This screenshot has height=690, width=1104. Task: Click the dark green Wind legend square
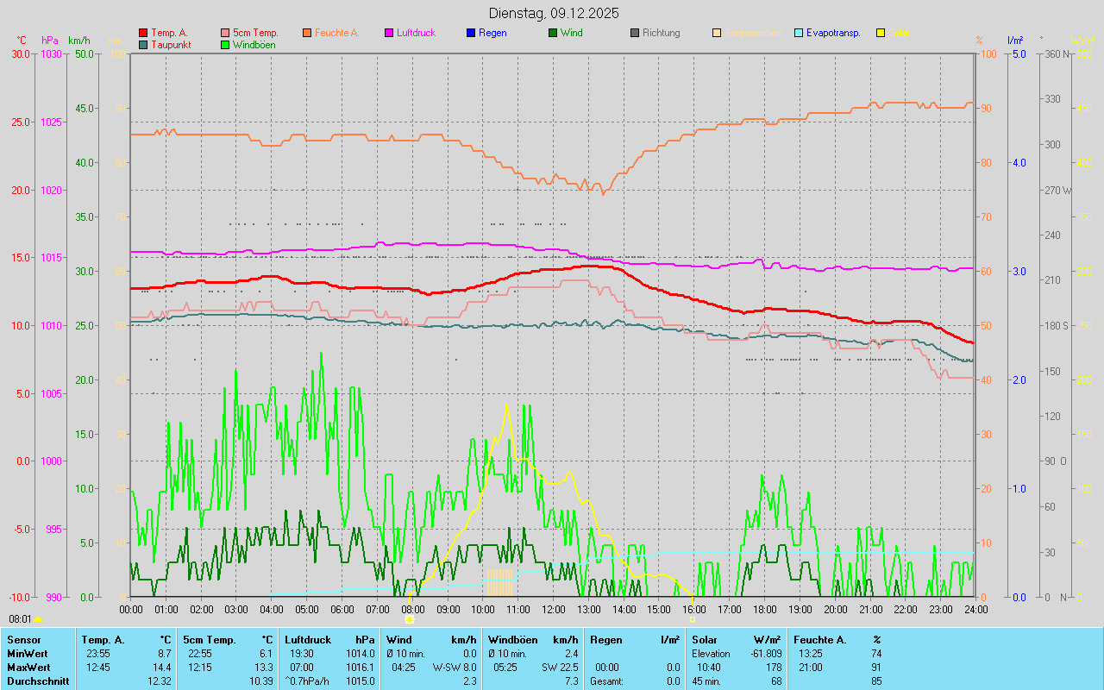coord(553,33)
